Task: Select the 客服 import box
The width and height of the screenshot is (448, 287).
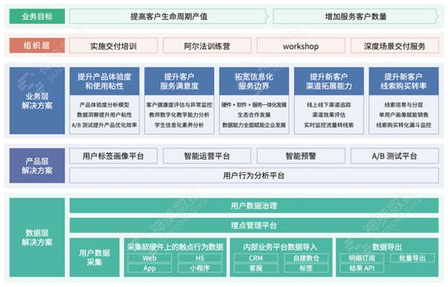Action: (255, 268)
